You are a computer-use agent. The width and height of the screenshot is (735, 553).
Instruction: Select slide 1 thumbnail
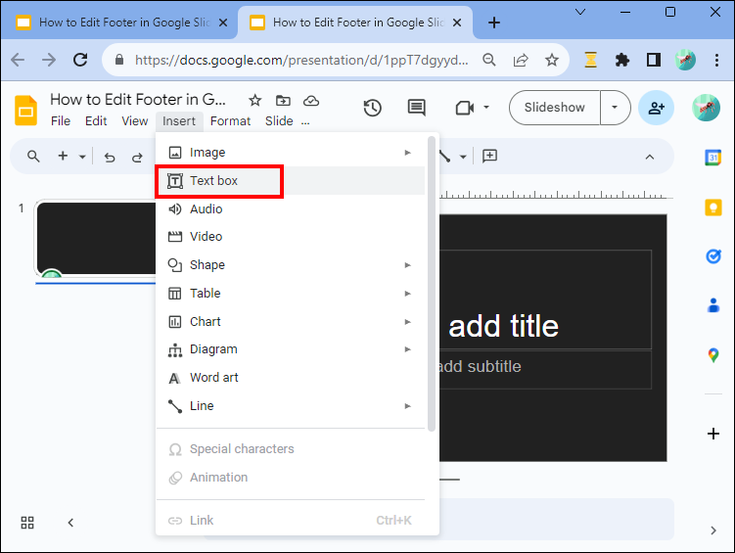pos(96,239)
